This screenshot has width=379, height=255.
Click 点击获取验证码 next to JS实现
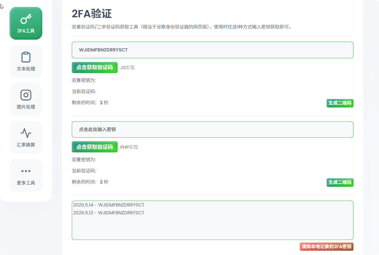[x=95, y=68]
